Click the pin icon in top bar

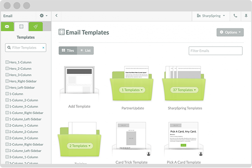(x=246, y=16)
